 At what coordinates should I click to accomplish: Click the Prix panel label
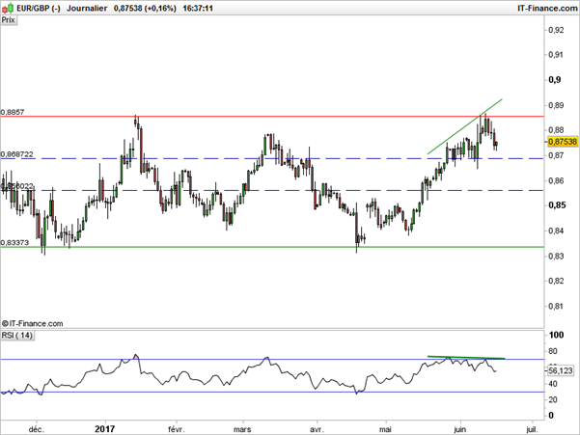tap(9, 20)
